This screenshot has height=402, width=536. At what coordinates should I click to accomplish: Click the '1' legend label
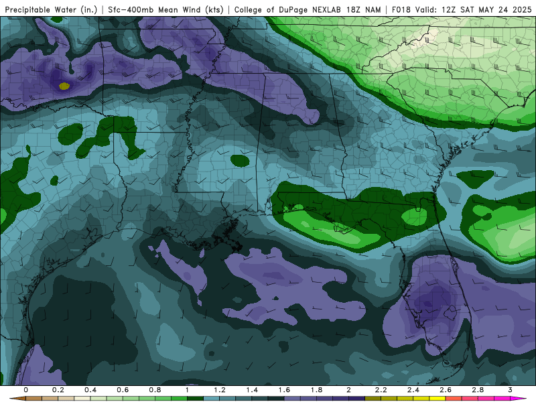[188, 390]
